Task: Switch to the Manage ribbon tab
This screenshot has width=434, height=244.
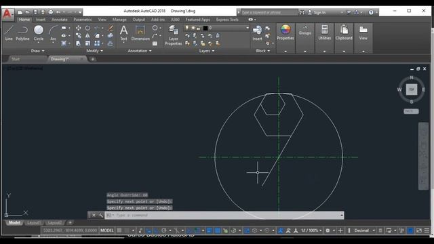Action: 119,20
